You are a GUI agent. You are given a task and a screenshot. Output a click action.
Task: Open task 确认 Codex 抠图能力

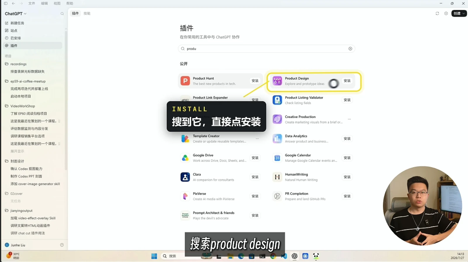pos(26,169)
